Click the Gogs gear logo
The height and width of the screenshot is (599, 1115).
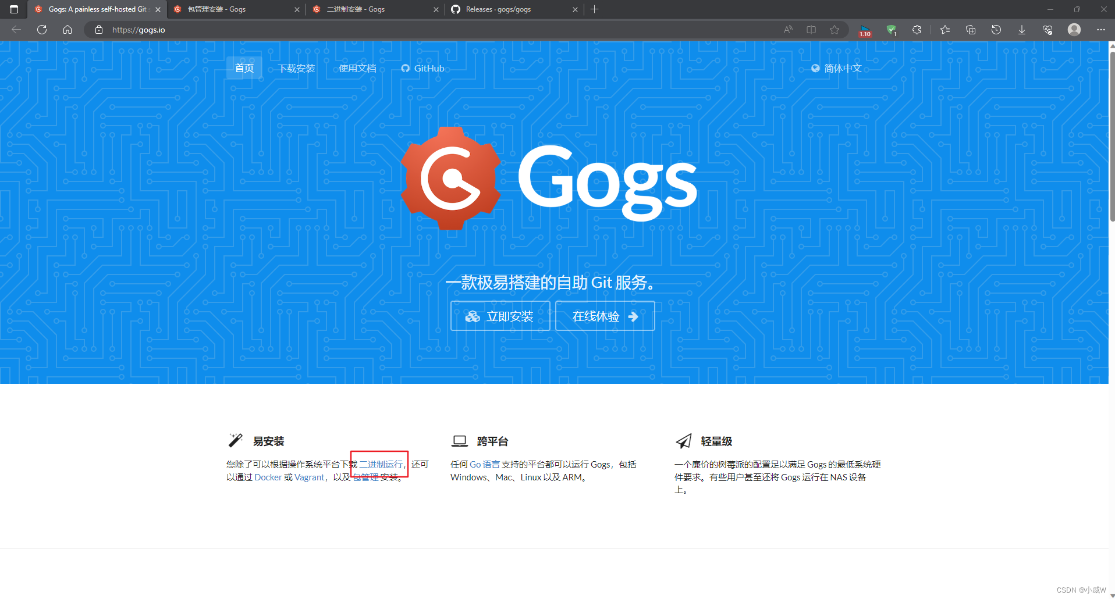pyautogui.click(x=451, y=179)
